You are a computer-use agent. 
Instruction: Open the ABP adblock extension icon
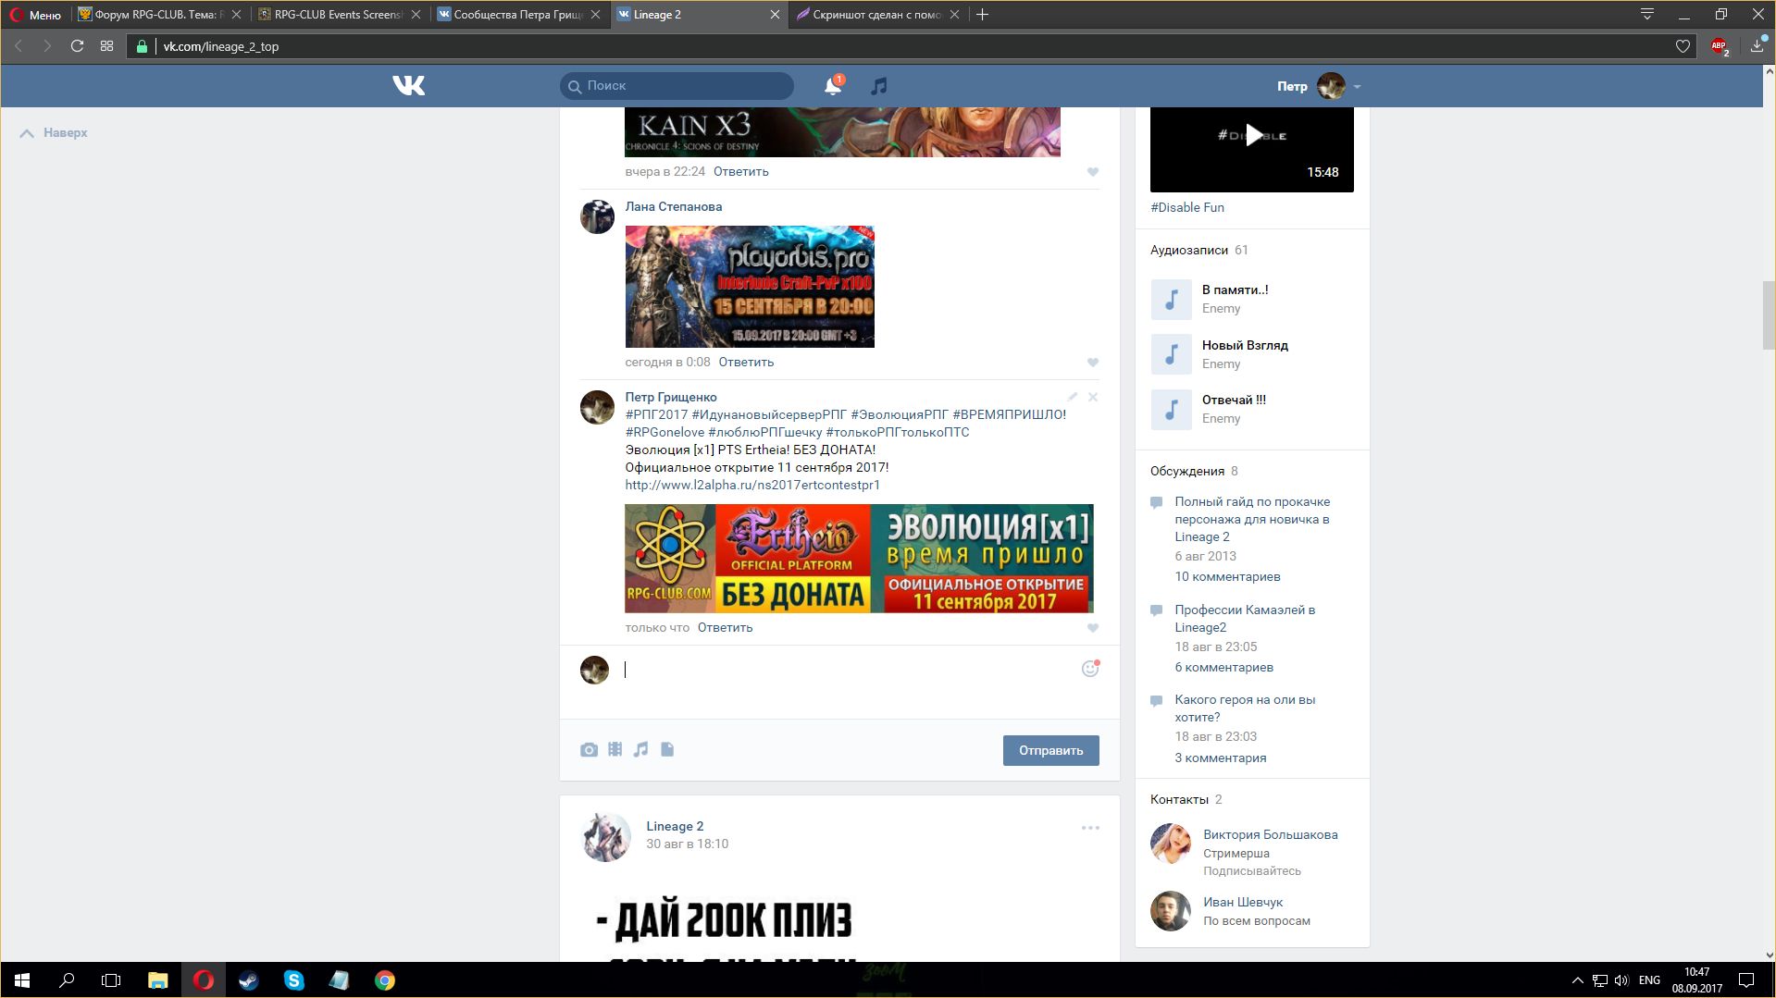click(x=1719, y=46)
